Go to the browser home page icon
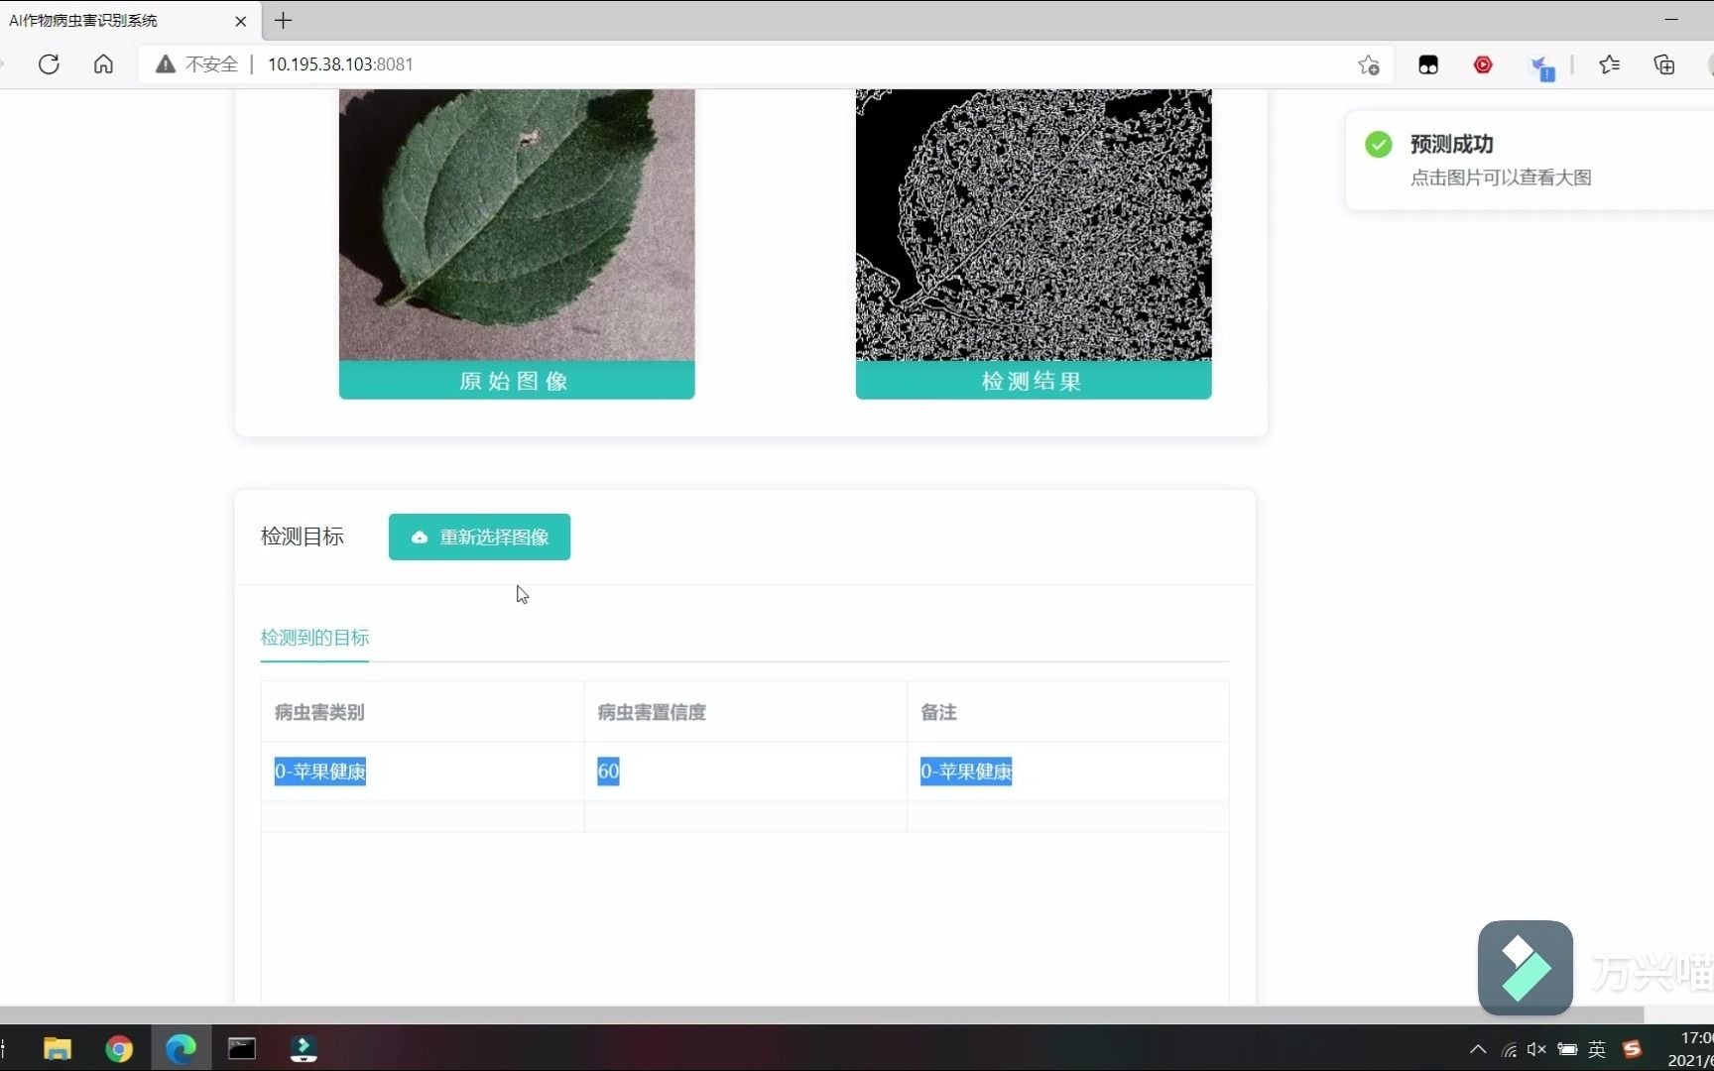 click(103, 64)
